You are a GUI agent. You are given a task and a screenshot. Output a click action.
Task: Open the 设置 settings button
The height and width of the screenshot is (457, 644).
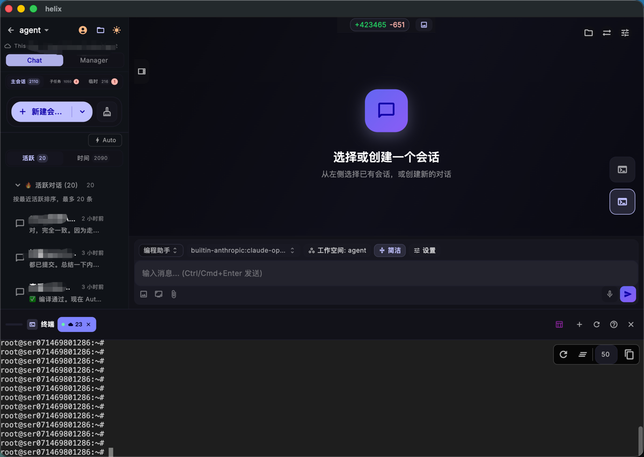coord(425,250)
